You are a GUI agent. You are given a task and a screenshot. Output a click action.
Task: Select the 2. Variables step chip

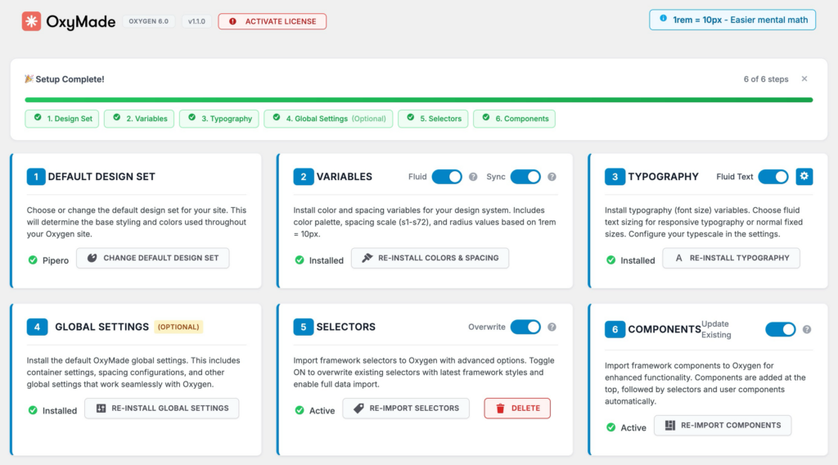tap(139, 119)
